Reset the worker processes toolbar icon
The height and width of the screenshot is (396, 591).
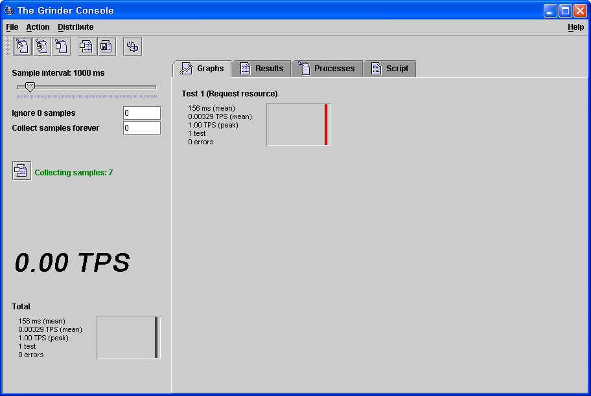click(x=42, y=47)
